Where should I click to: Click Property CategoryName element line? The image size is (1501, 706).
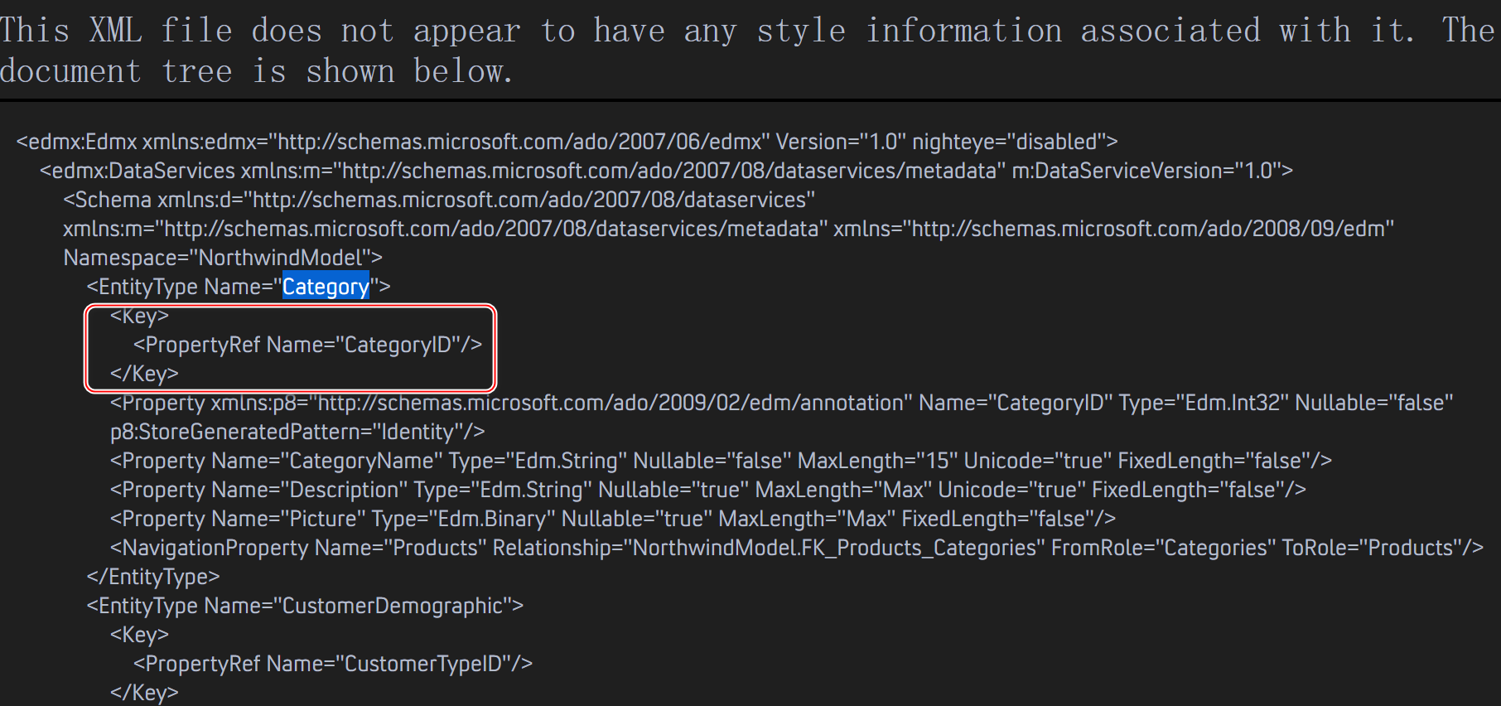pyautogui.click(x=721, y=461)
